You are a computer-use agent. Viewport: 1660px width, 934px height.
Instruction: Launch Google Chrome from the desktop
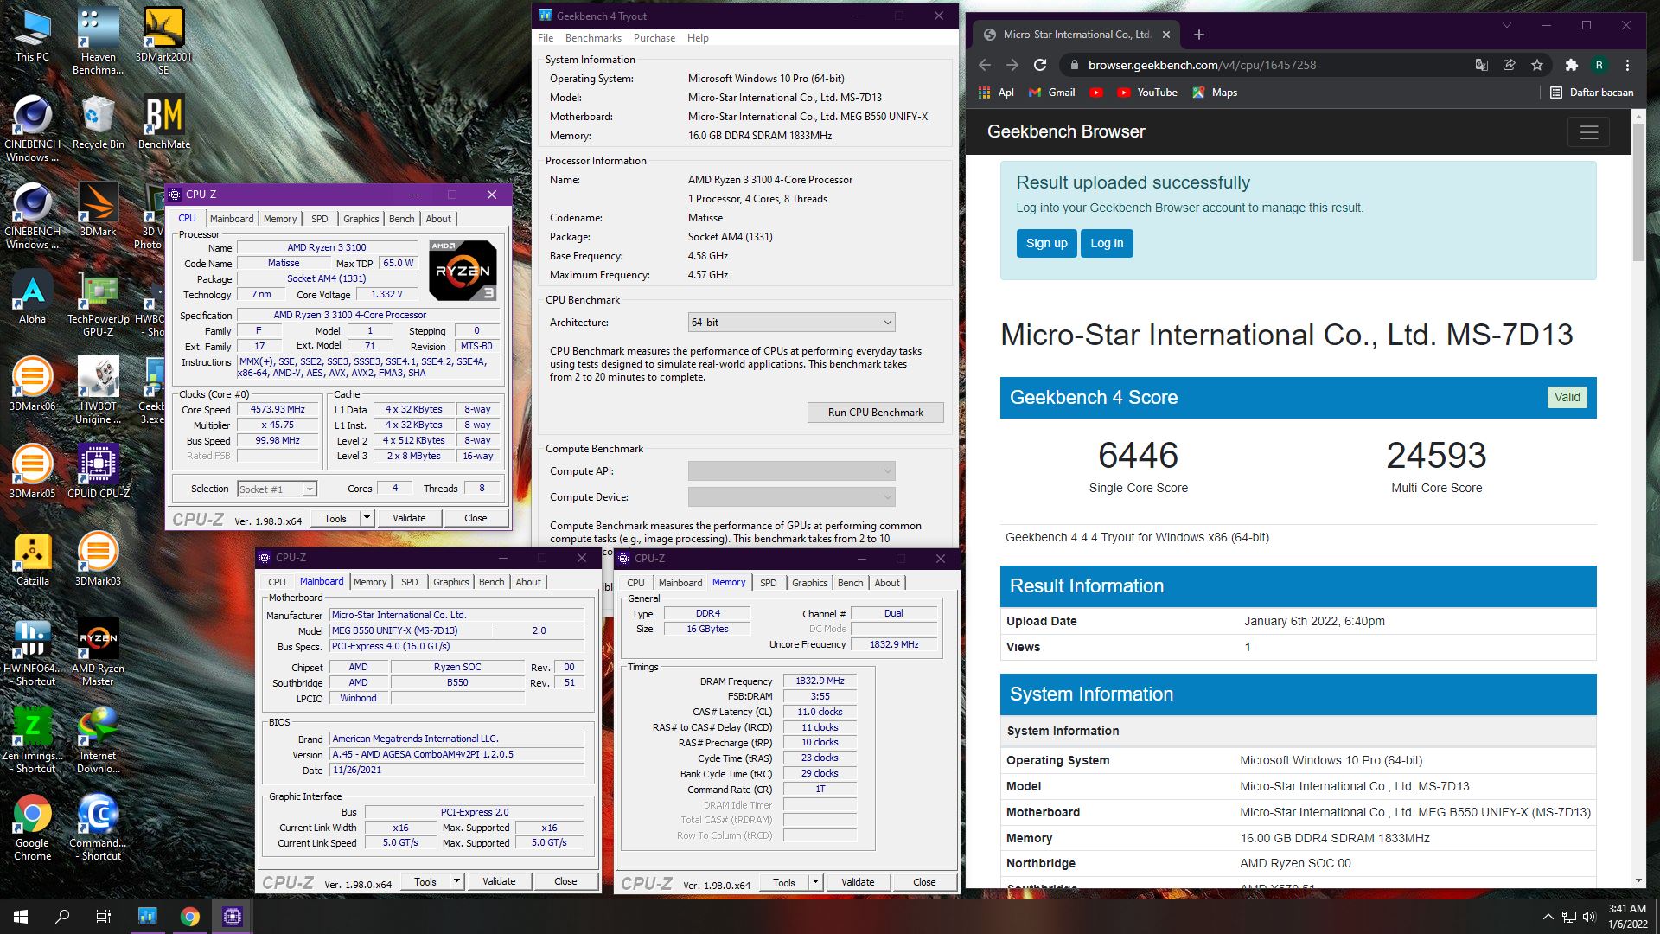tap(33, 828)
